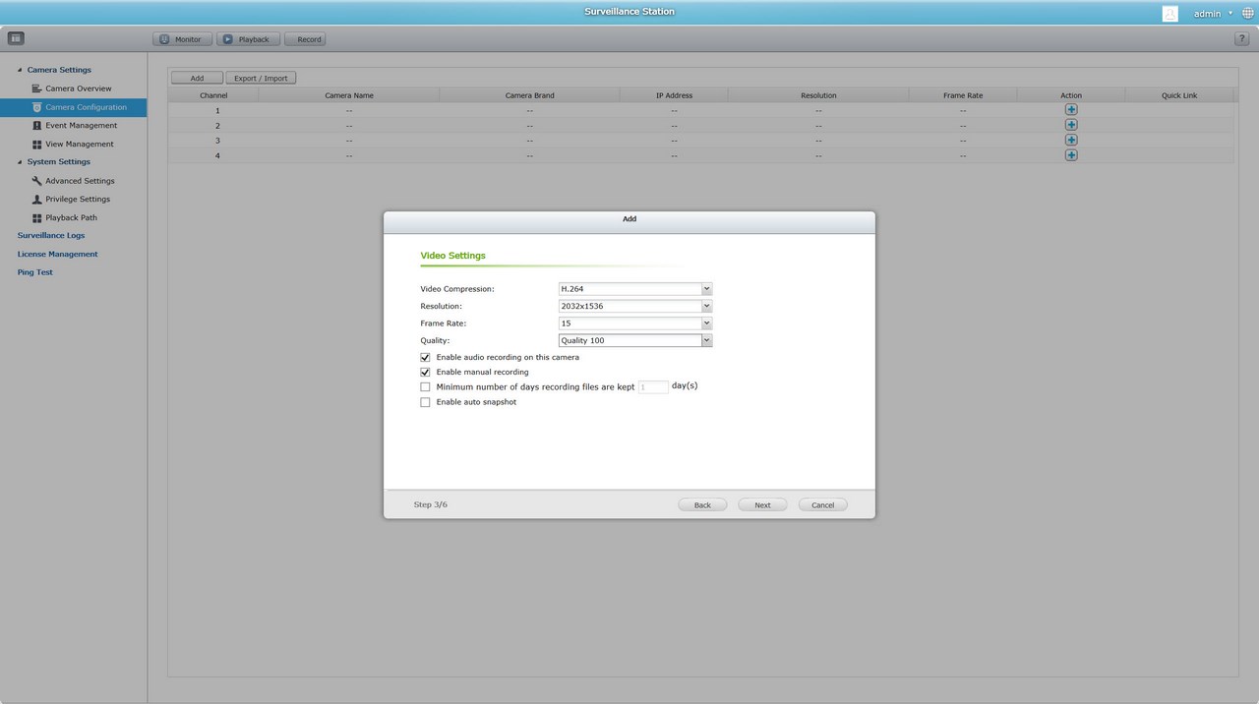Open Camera Overview in sidebar
Image resolution: width=1259 pixels, height=704 pixels.
[x=79, y=88]
